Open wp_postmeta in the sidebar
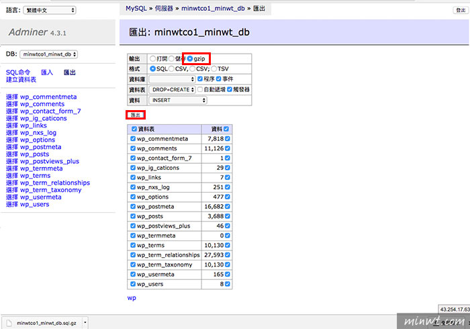This screenshot has width=470, height=329. point(41,147)
